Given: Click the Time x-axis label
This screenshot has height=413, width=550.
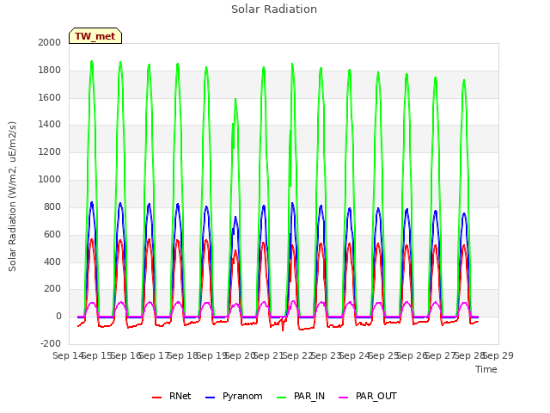Looking at the screenshot, I should 486,369.
